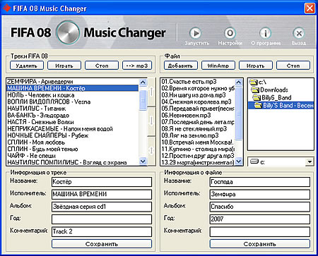Viewport: 318px width, 256px height.
Task: Click track Альбом field Звёздная серия cd1
Action: point(102,207)
